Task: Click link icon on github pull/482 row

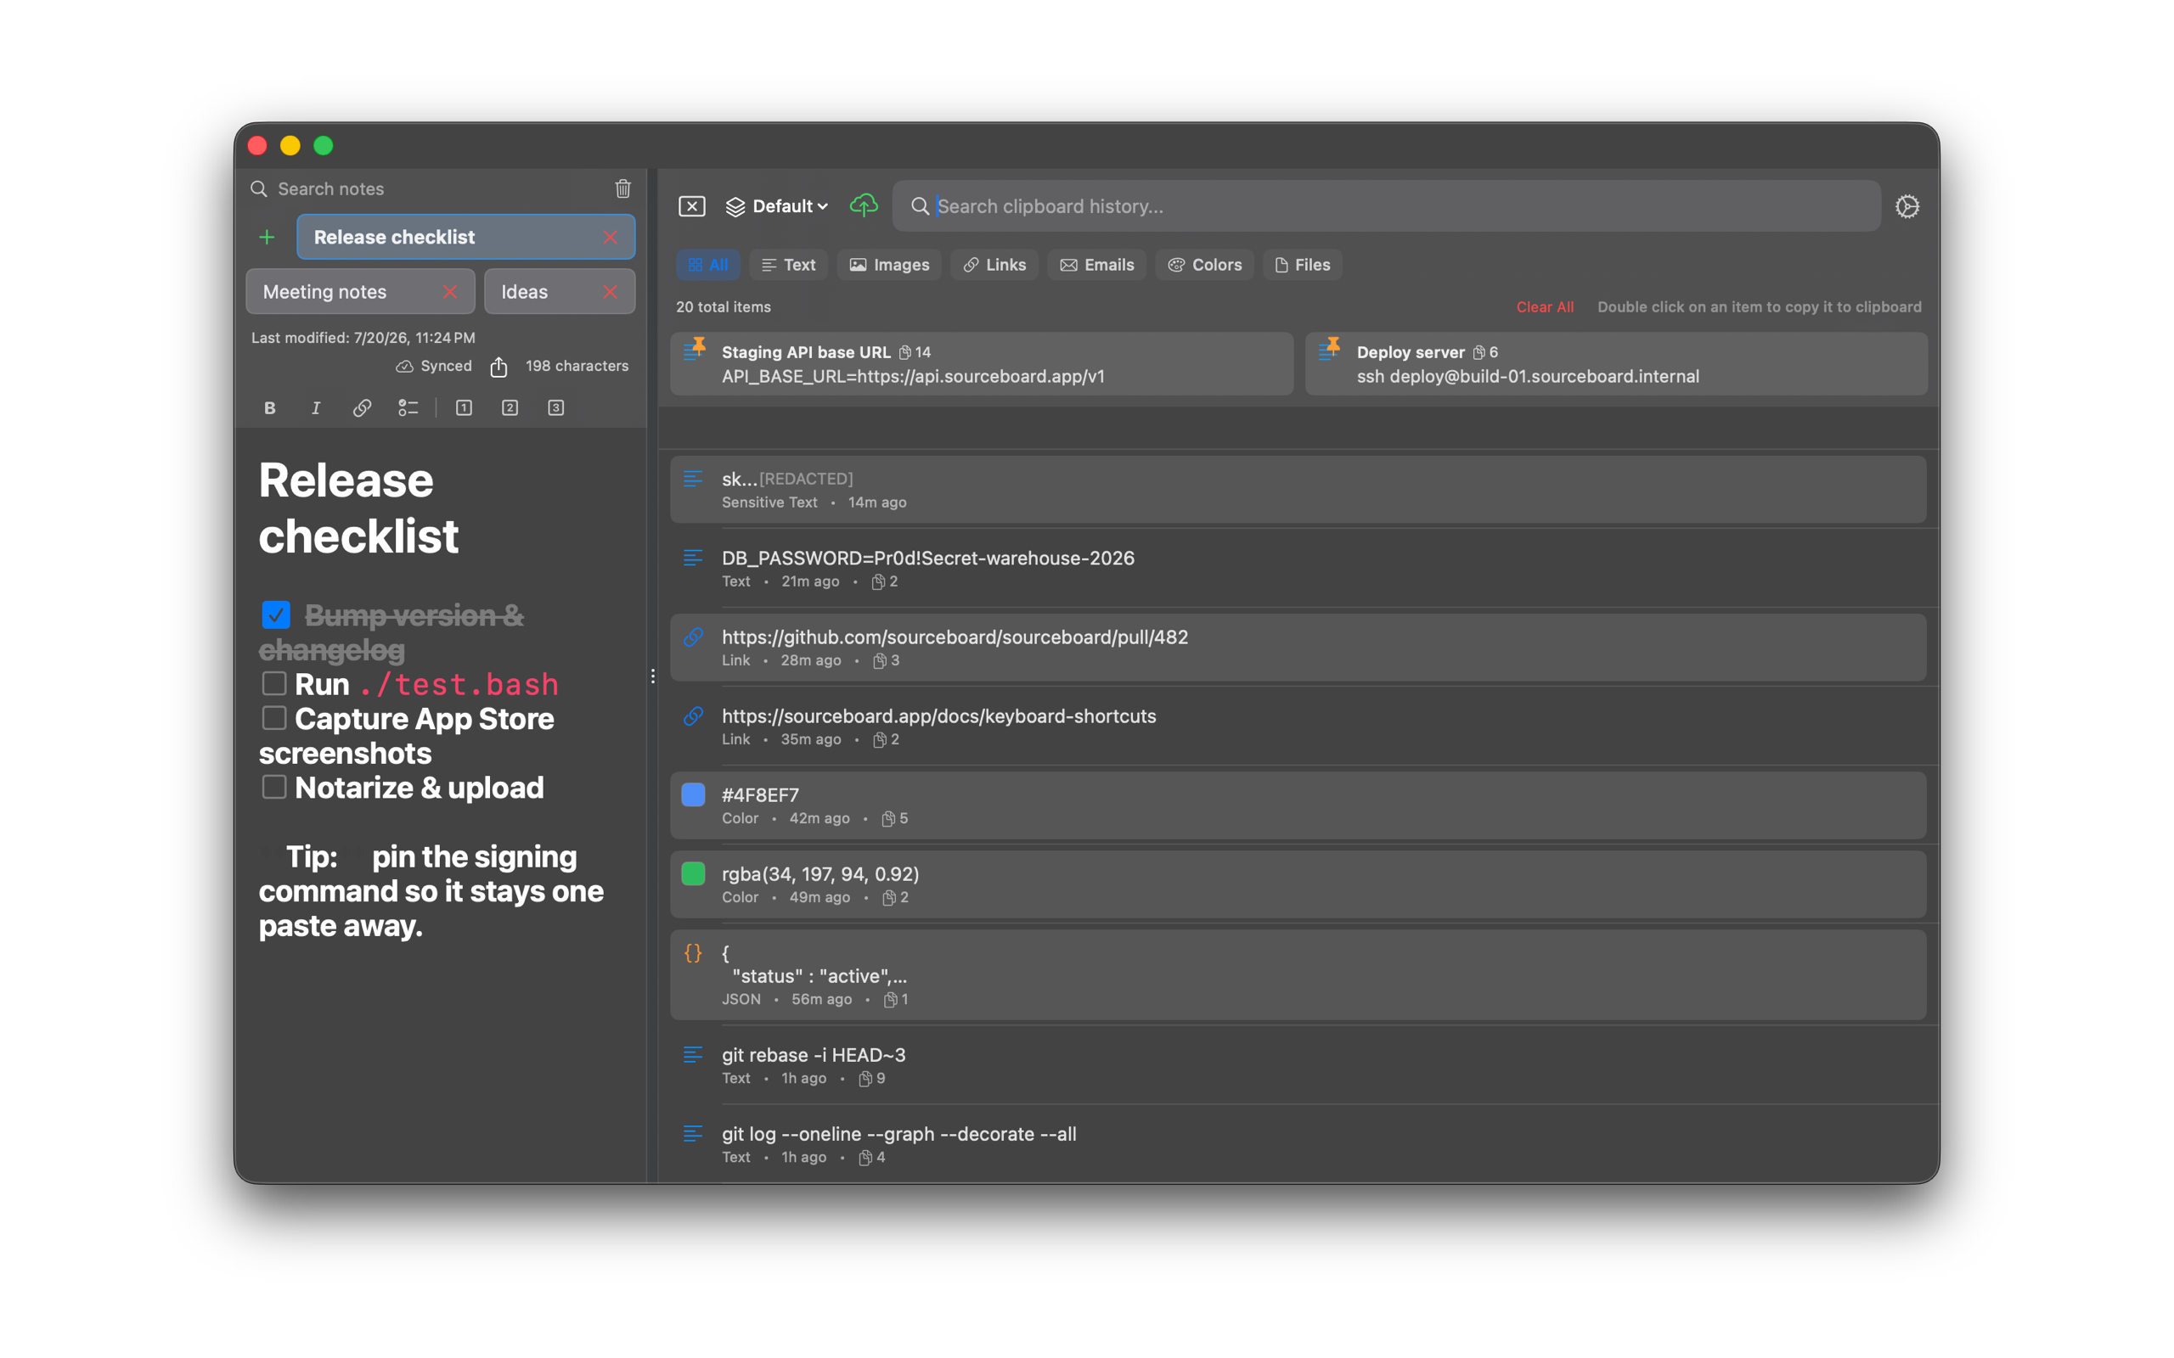Action: 693,637
